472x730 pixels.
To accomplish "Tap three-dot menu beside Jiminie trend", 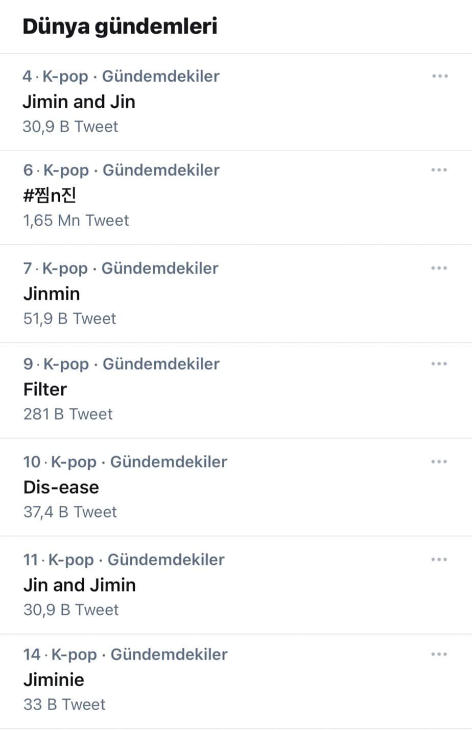I will pyautogui.click(x=439, y=654).
